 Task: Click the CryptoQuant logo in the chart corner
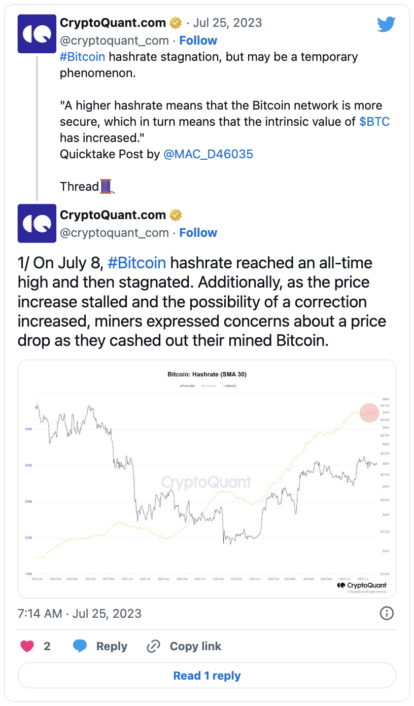361,585
